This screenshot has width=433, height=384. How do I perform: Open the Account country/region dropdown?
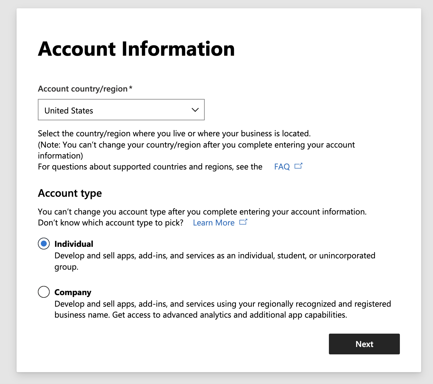pos(121,110)
